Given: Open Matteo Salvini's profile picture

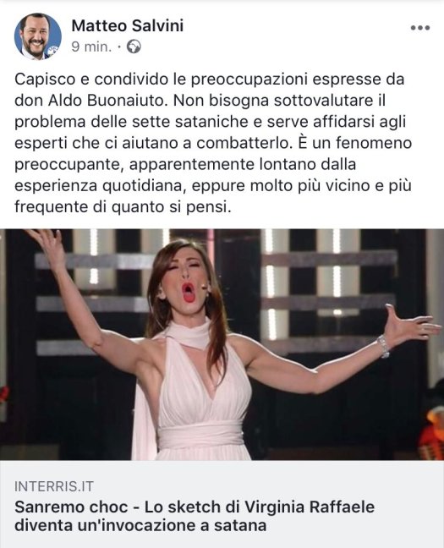Looking at the screenshot, I should pyautogui.click(x=37, y=36).
